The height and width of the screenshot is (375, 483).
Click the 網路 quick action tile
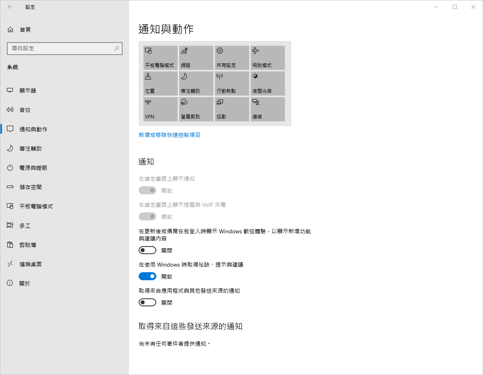(196, 58)
